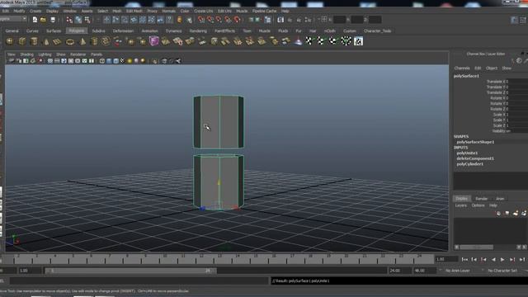Create a polygon torus from the shelf
Screen dimensions: 528x297
point(70,41)
